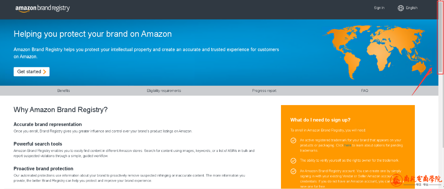Click the checkmark icon beside verify yourself requirement
The height and width of the screenshot is (189, 444).
[293, 161]
